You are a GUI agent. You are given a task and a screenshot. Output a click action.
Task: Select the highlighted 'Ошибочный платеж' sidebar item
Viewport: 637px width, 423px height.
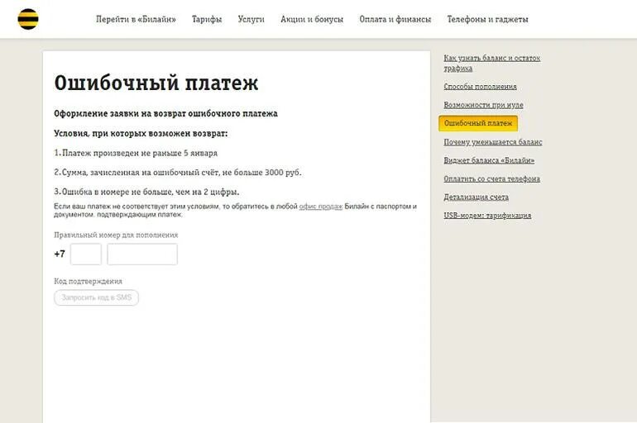[x=478, y=123]
